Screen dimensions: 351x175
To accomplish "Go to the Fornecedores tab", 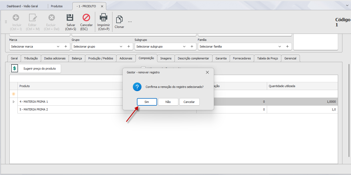I will [242, 58].
